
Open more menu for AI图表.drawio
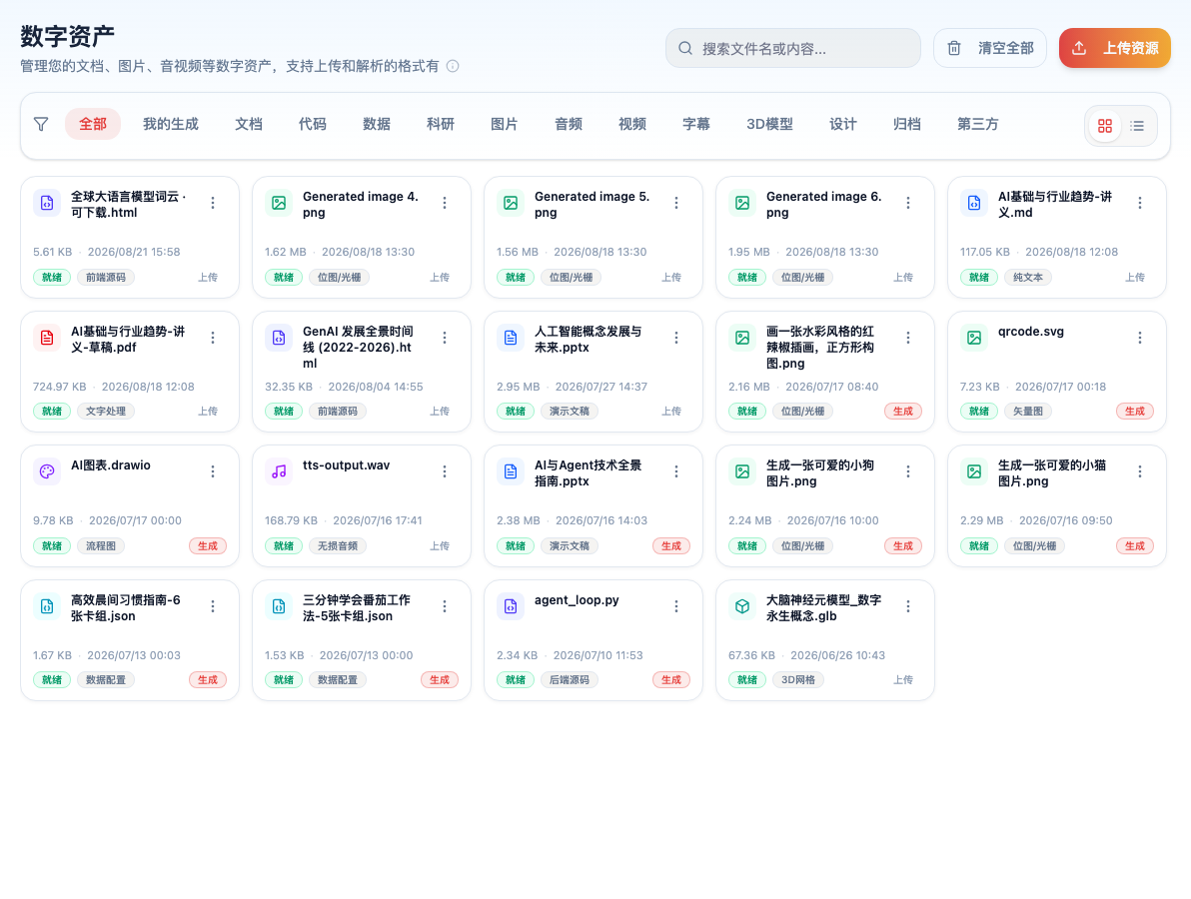point(213,471)
